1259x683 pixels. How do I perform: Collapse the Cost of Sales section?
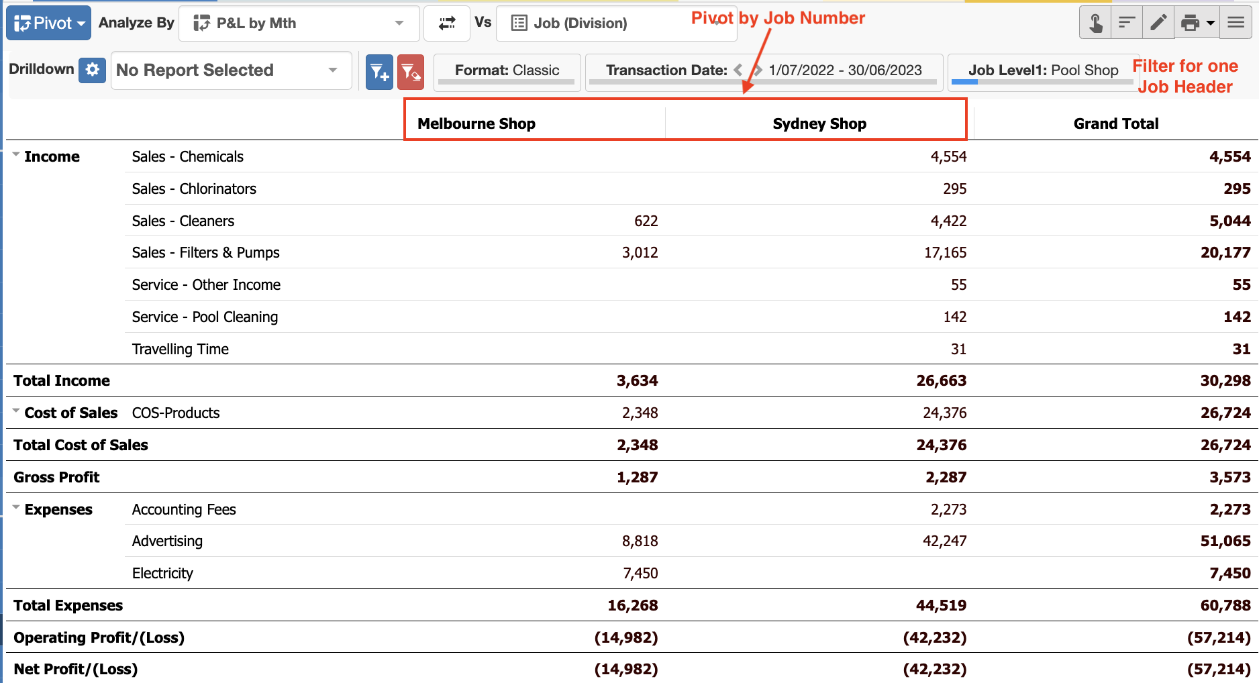[x=16, y=411]
